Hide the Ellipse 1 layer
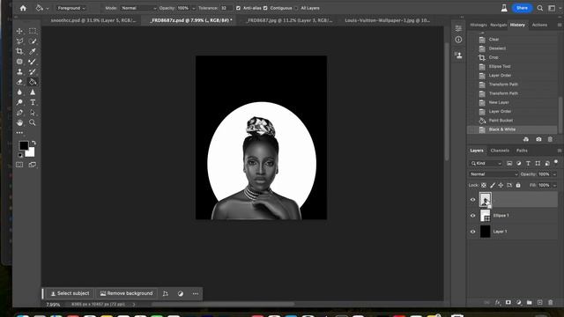564x317 pixels. coord(472,216)
